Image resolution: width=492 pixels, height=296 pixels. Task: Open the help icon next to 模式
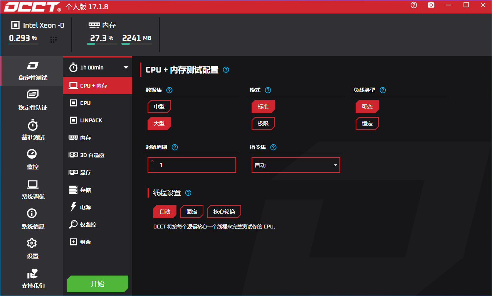[268, 90]
